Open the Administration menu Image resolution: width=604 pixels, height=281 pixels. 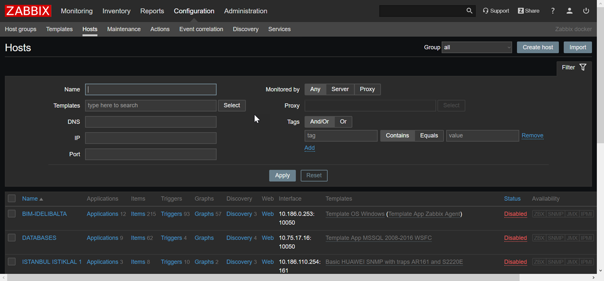pyautogui.click(x=245, y=11)
